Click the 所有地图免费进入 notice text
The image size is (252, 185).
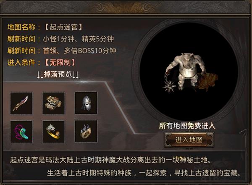click(x=187, y=126)
